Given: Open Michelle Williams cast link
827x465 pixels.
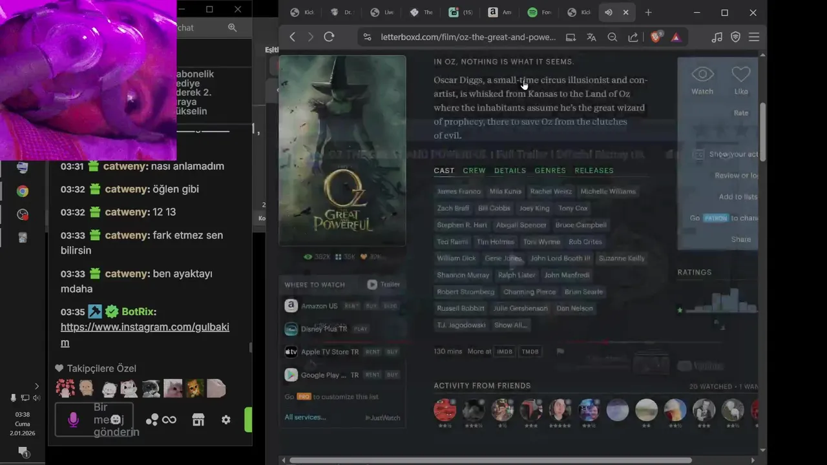Looking at the screenshot, I should coord(608,191).
